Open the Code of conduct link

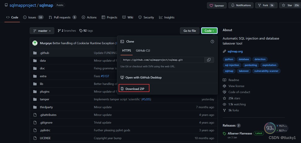click(236, 92)
